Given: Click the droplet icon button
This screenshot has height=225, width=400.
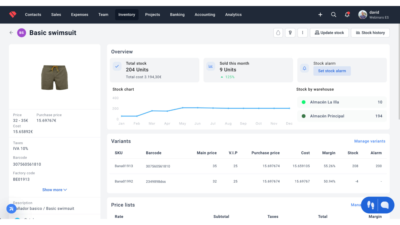Looking at the screenshot, I should [278, 33].
